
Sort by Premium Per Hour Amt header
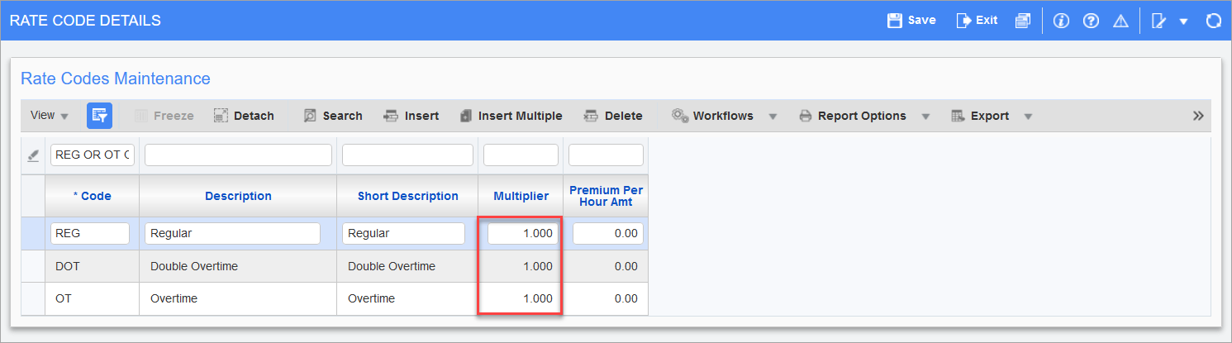tap(606, 196)
